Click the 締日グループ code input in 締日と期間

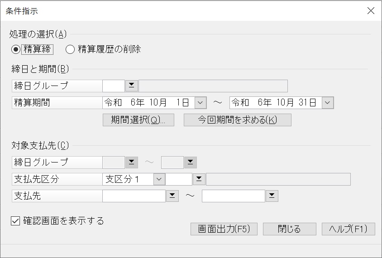click(x=114, y=86)
